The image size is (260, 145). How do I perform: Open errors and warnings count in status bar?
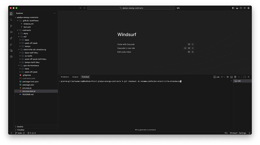32,133
